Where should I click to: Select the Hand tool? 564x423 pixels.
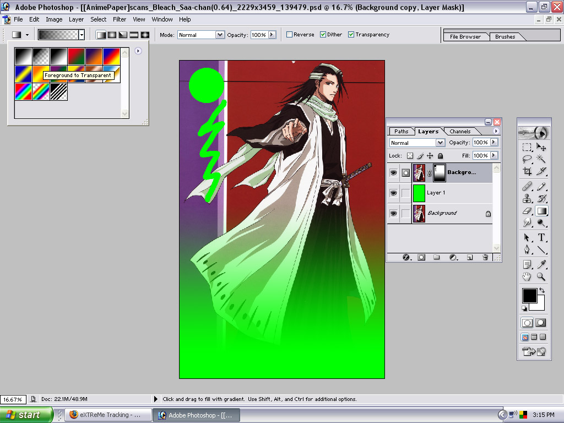coord(527,276)
